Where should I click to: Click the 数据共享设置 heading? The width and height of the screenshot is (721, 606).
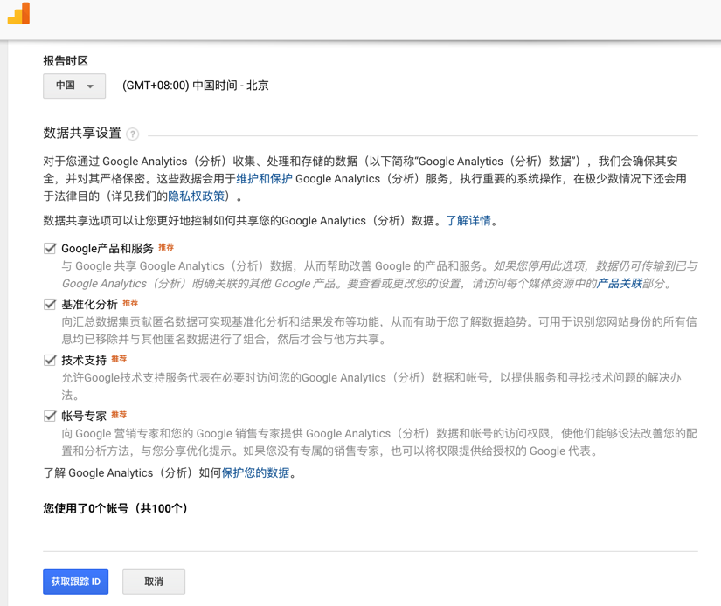coord(82,133)
